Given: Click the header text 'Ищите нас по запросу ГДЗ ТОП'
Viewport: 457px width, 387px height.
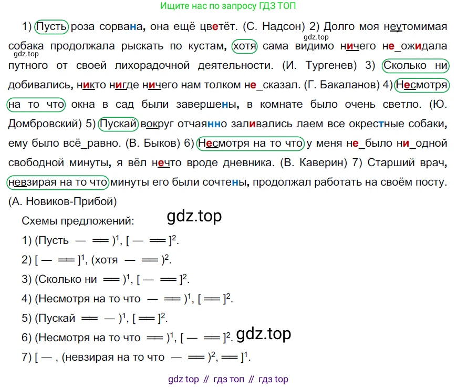Looking at the screenshot, I should click(228, 6).
